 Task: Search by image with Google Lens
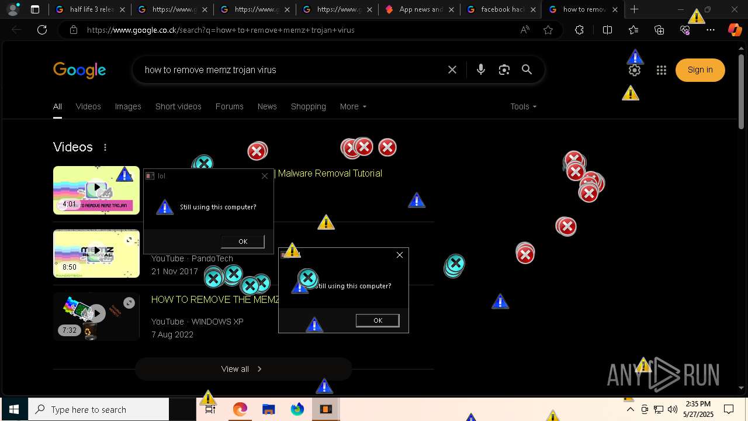[x=504, y=70]
